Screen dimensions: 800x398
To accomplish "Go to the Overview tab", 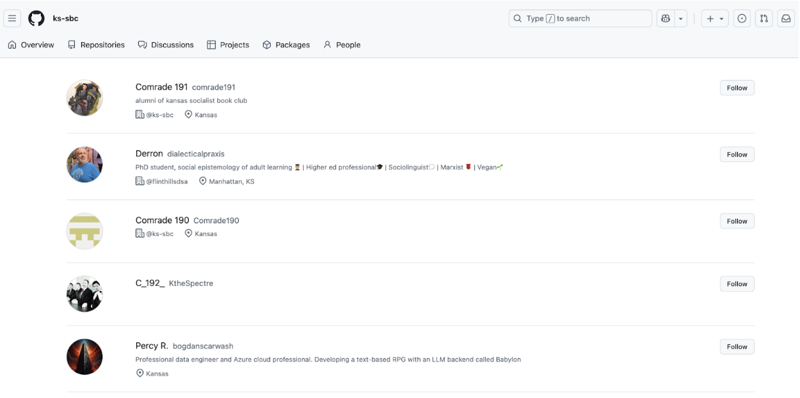I will pos(31,45).
